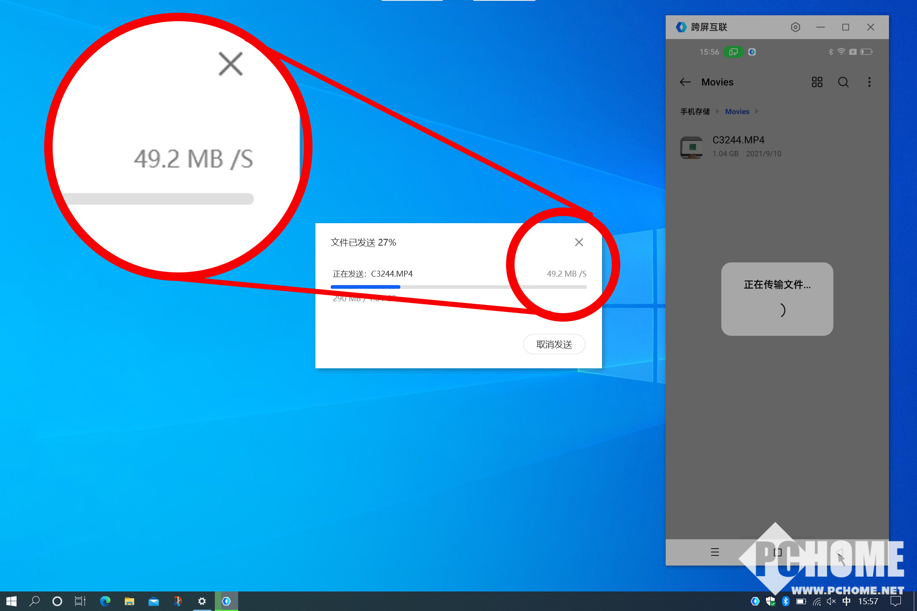Open the C3244.MP4 video thumbnail
The width and height of the screenshot is (917, 611).
coord(692,147)
